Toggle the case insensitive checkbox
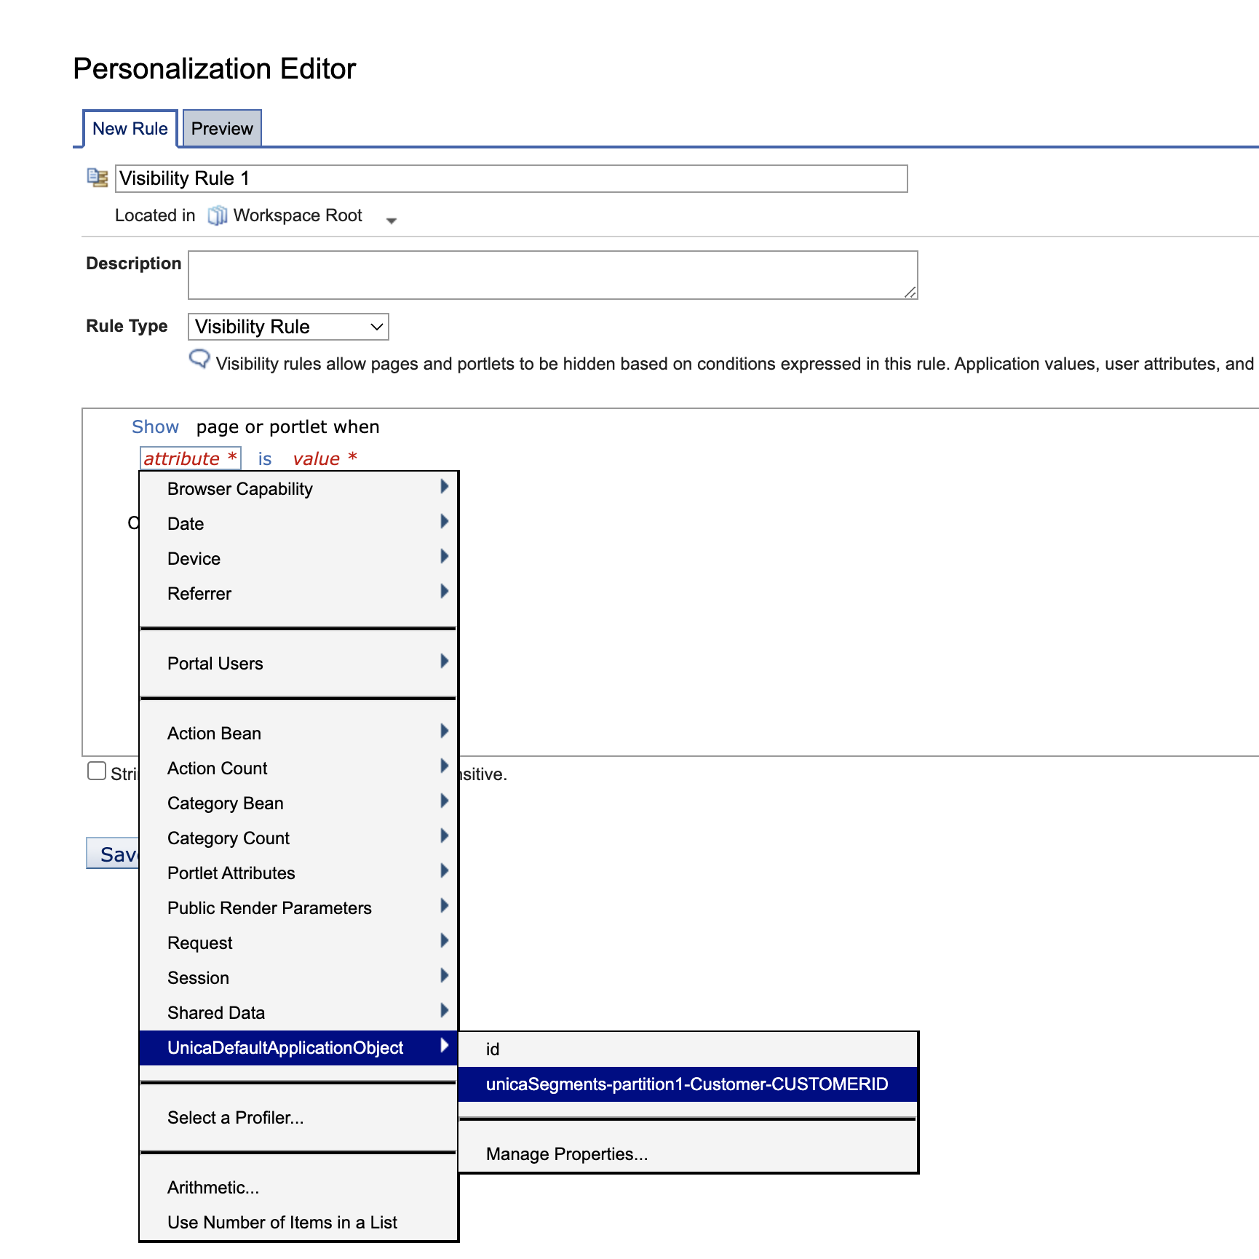1259x1259 pixels. click(97, 771)
